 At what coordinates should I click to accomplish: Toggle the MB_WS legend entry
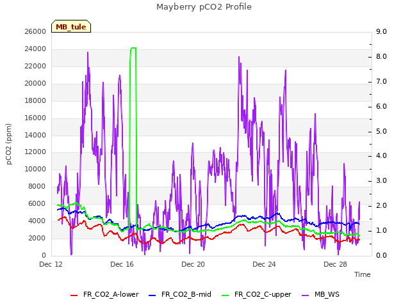pos(320,294)
